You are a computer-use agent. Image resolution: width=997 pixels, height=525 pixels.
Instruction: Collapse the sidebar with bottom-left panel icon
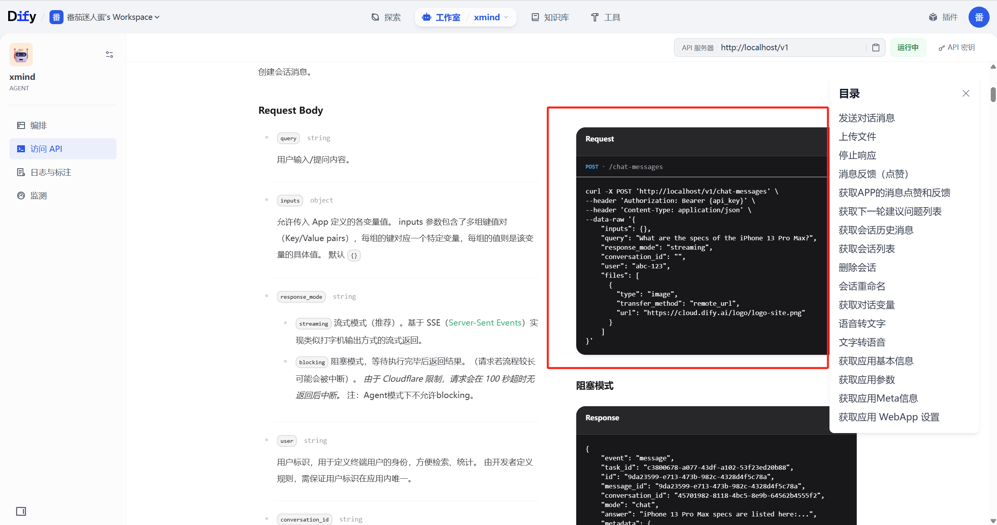[x=21, y=511]
